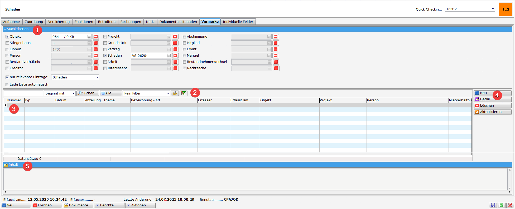Click the orange TES avatar tile
The width and height of the screenshot is (515, 209).
coord(506,9)
